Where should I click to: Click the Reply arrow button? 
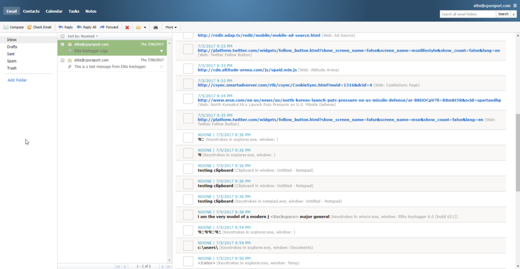coord(66,27)
